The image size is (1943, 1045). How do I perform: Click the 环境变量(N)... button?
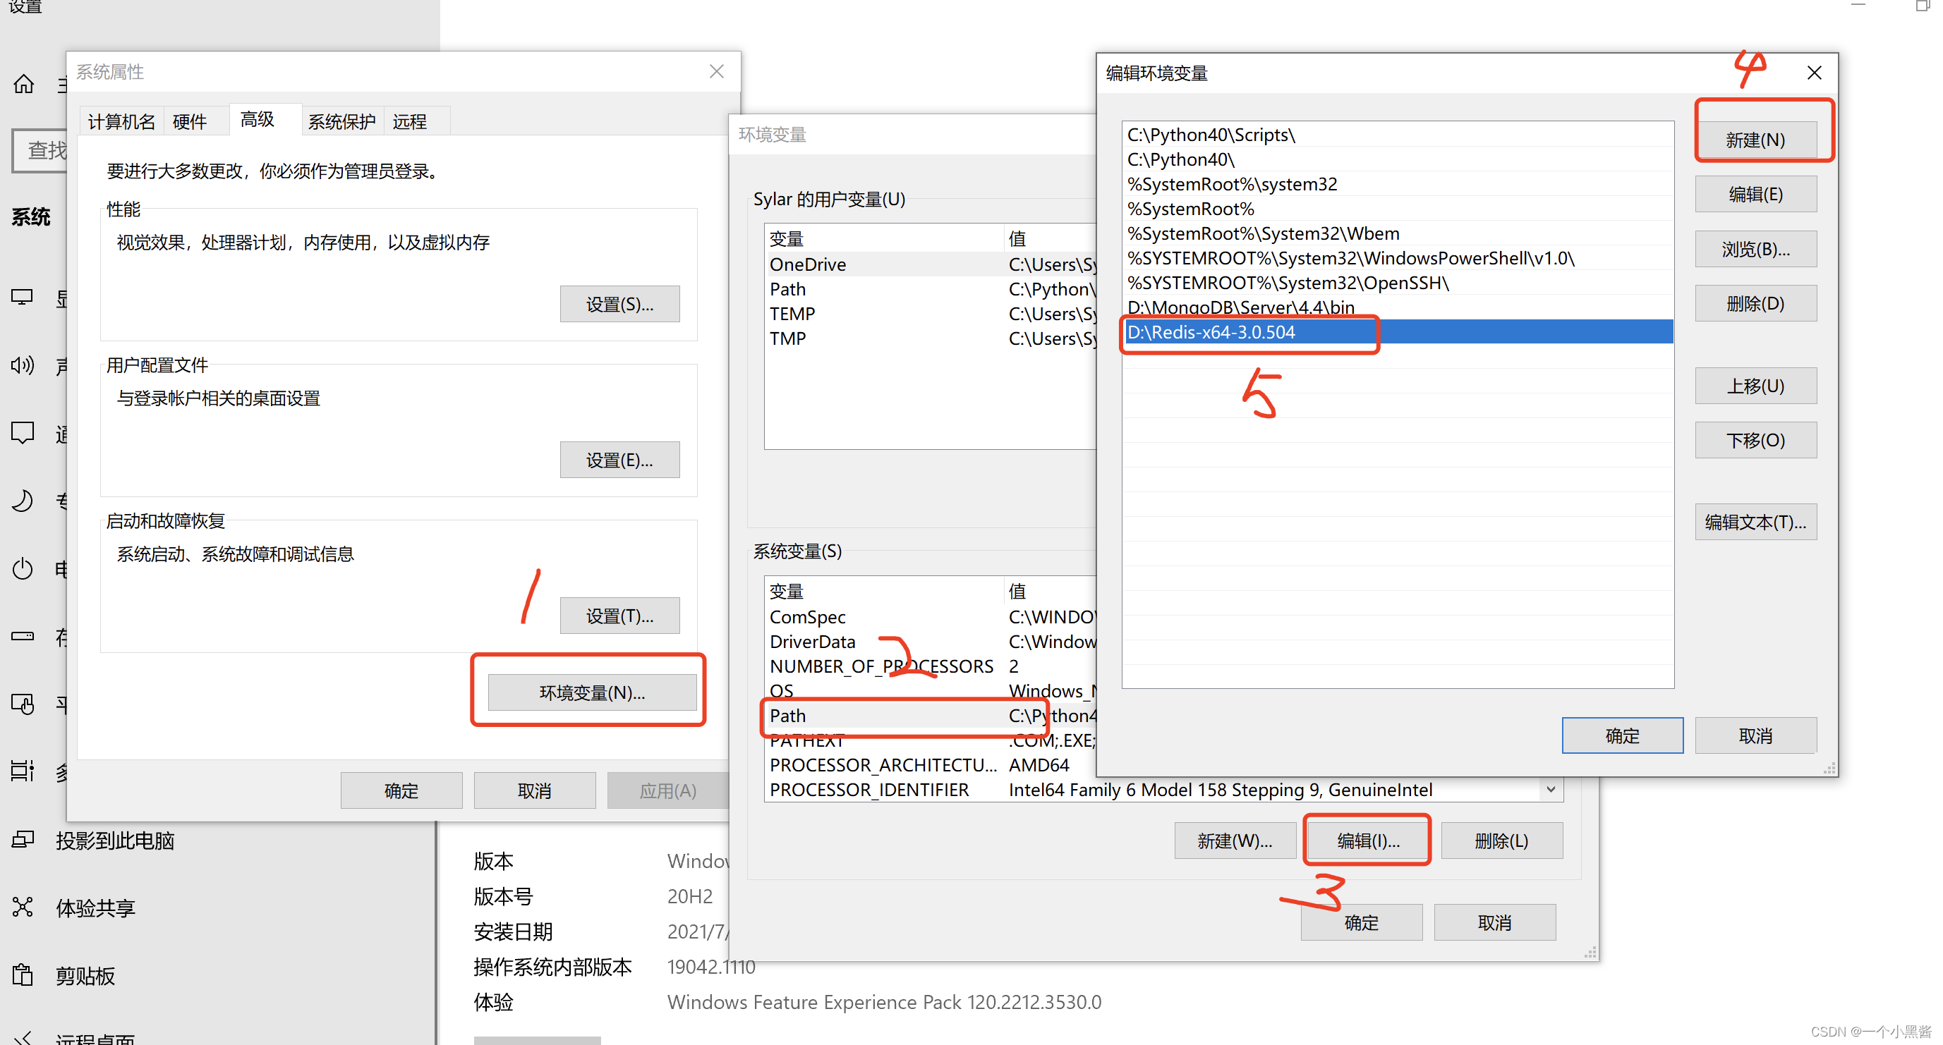[x=591, y=692]
